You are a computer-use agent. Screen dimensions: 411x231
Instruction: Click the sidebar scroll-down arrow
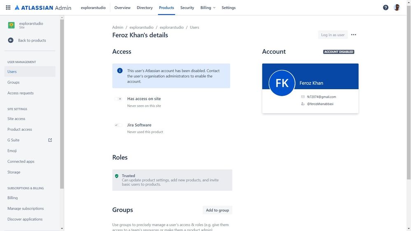[62, 229]
